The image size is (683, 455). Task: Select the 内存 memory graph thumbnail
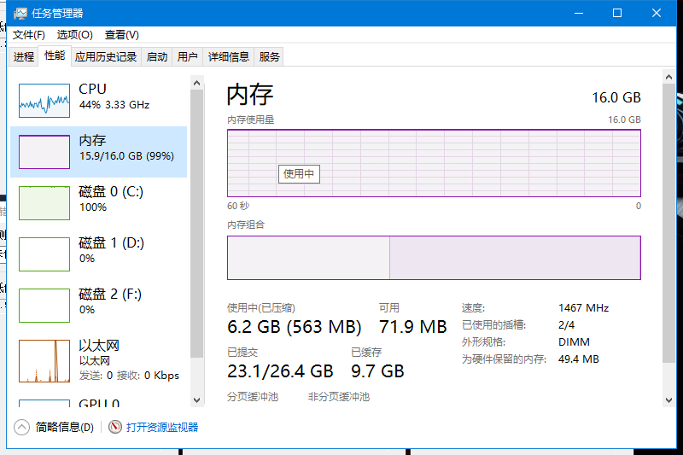coord(44,152)
